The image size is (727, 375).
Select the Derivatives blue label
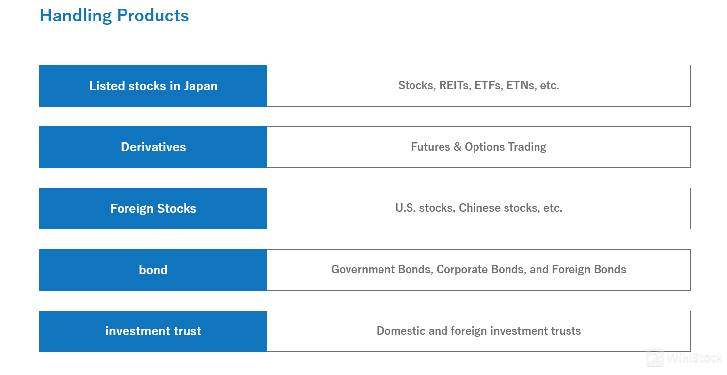coord(153,147)
